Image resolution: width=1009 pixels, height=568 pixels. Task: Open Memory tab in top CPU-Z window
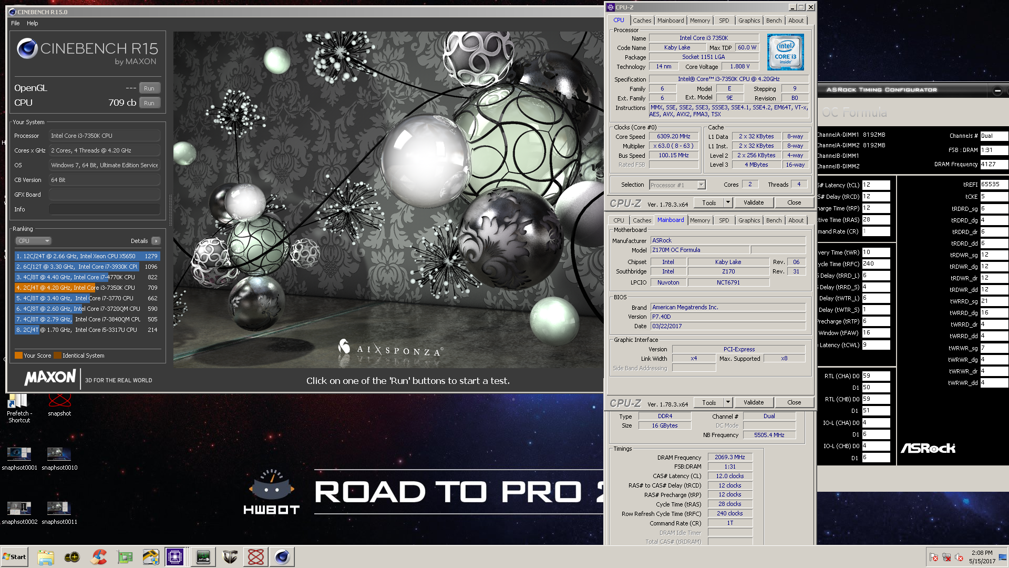tap(700, 21)
